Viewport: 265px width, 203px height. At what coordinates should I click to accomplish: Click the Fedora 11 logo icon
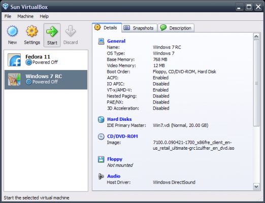click(14, 60)
